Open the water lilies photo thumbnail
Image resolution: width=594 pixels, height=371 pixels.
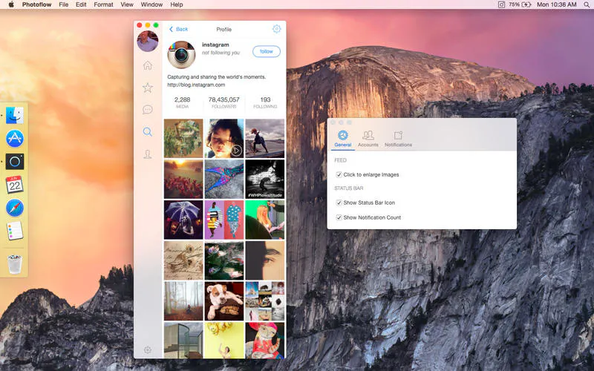point(224,260)
